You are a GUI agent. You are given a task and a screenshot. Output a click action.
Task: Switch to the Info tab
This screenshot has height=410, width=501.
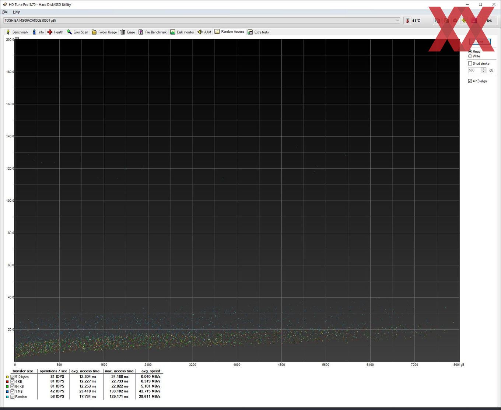38,32
